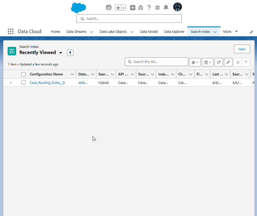This screenshot has width=257, height=216.
Task: Click the Cas... chunk cell
Action: pyautogui.click(x=182, y=83)
